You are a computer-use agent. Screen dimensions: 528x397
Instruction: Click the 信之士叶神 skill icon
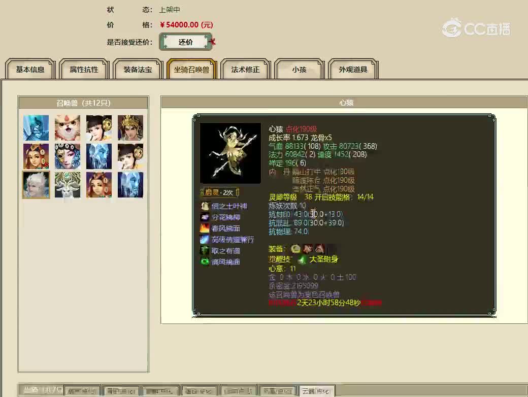coord(205,206)
